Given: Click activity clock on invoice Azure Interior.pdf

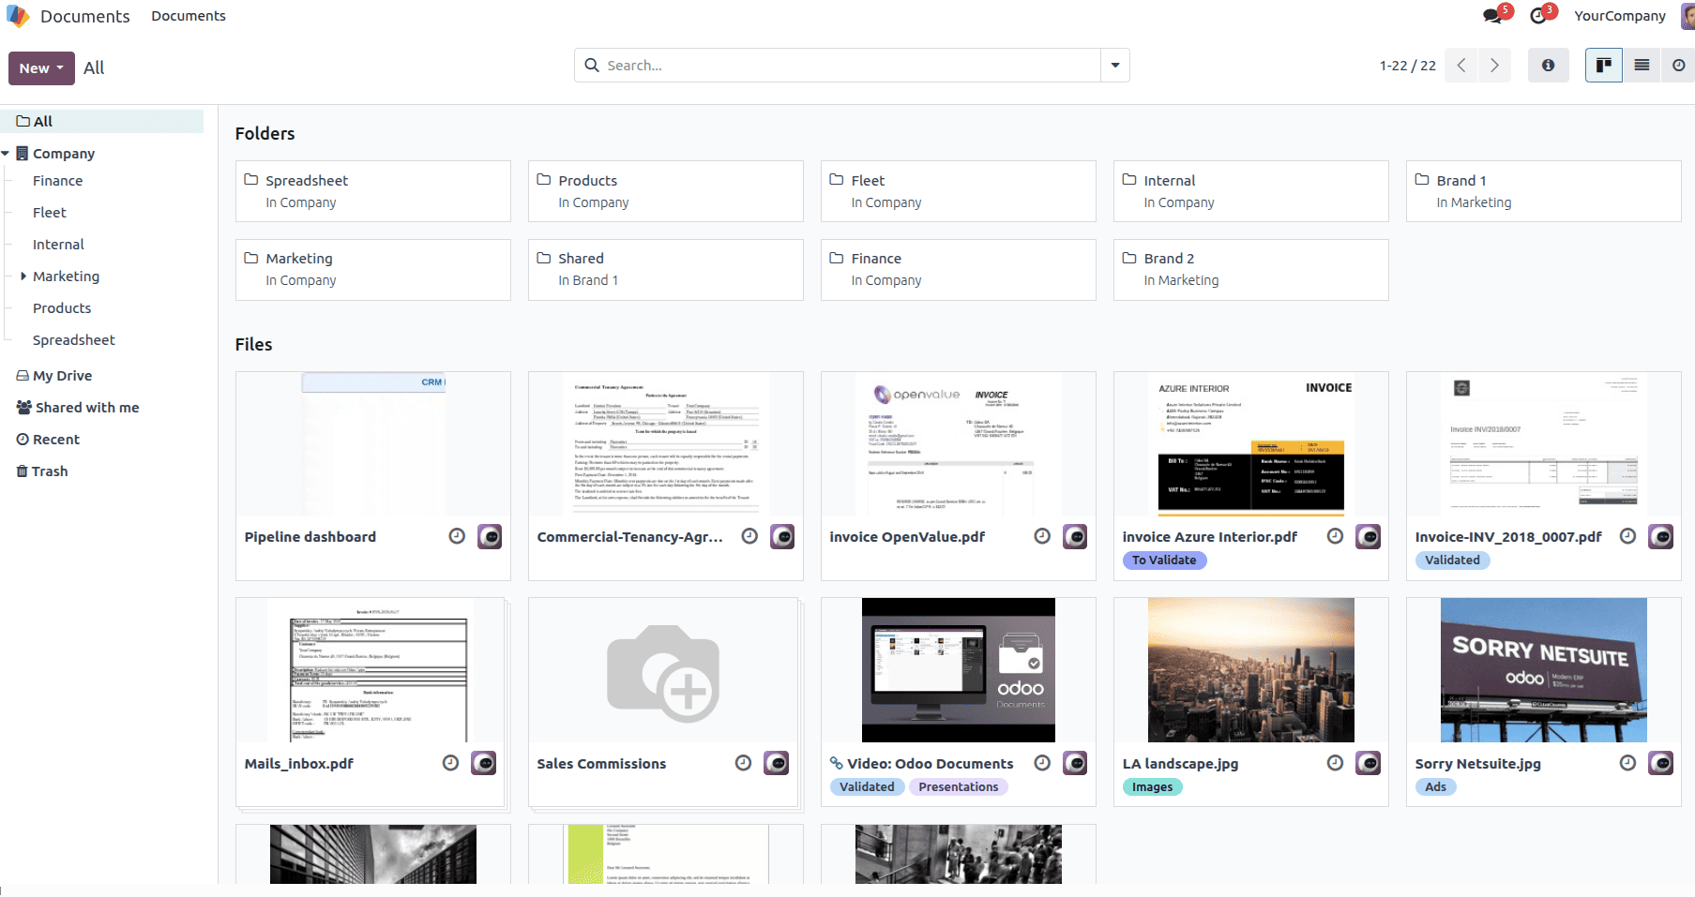Looking at the screenshot, I should pos(1335,536).
